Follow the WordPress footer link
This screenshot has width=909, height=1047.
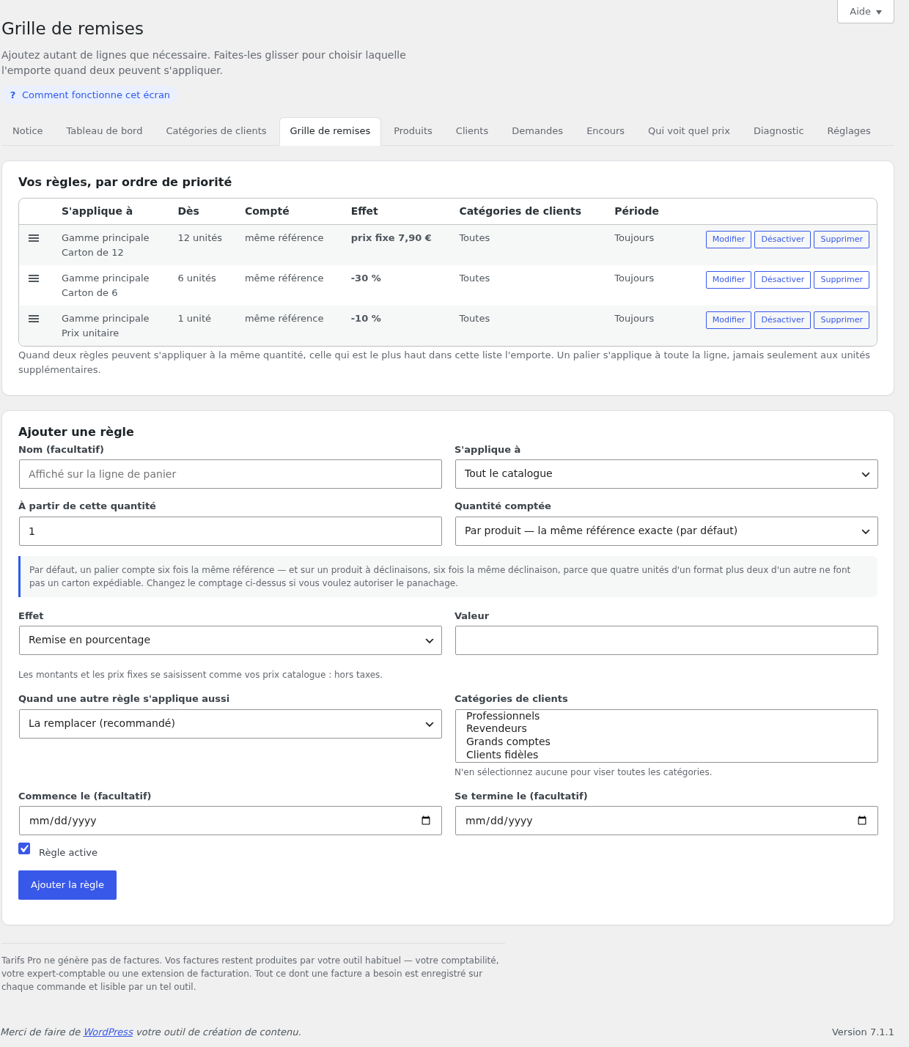coord(108,1032)
